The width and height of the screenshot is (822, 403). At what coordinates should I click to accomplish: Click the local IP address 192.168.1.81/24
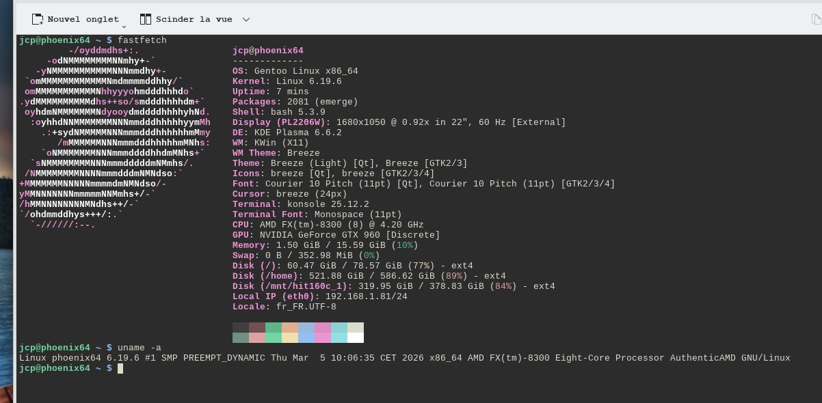(x=366, y=296)
